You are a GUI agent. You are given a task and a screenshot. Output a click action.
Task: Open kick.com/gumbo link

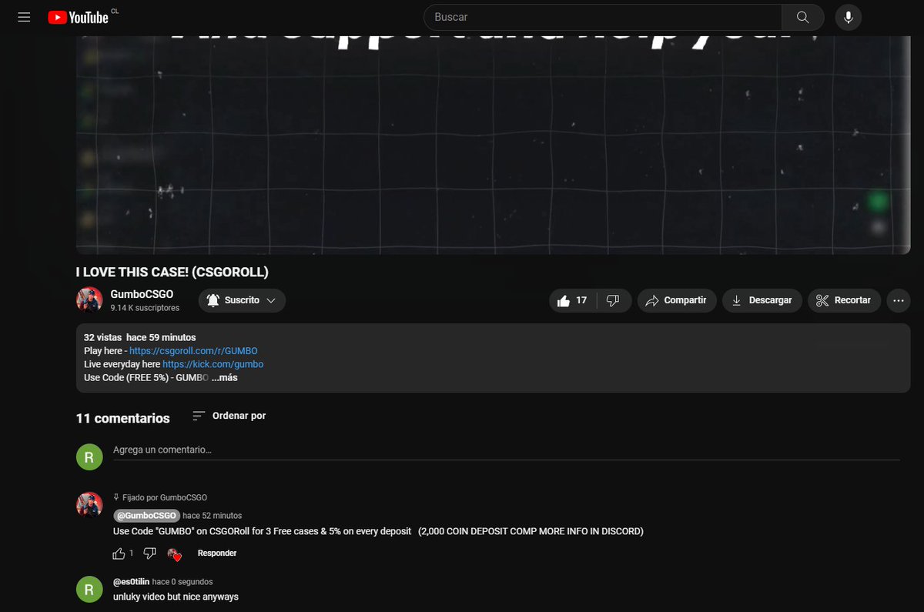click(213, 363)
